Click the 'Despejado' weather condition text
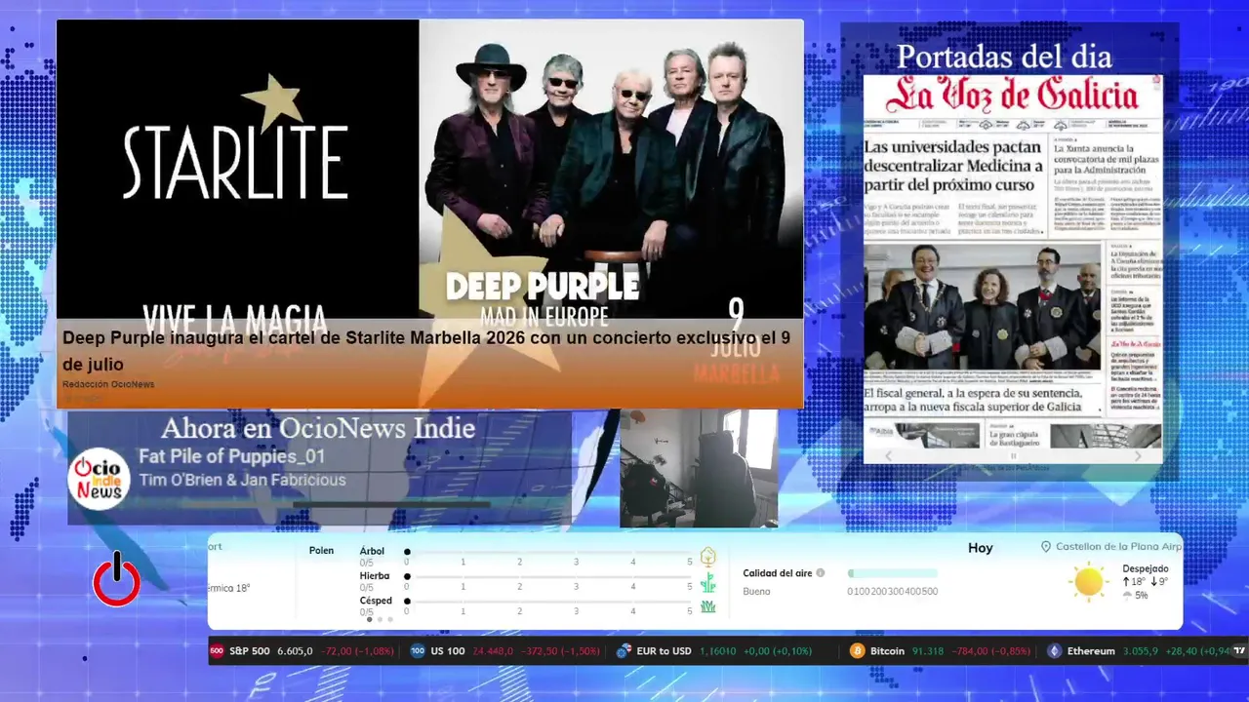This screenshot has width=1249, height=702. 1145,568
